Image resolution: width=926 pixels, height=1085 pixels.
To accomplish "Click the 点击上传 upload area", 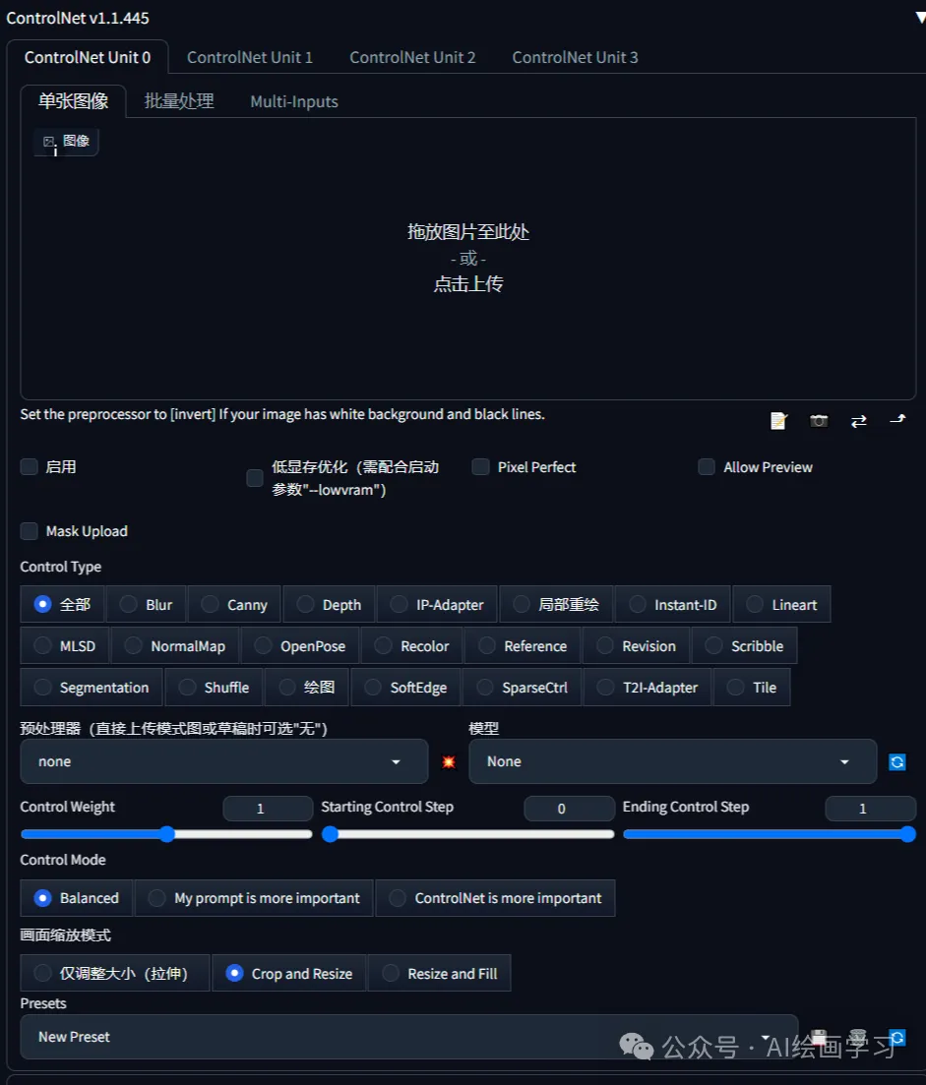I will tap(466, 283).
